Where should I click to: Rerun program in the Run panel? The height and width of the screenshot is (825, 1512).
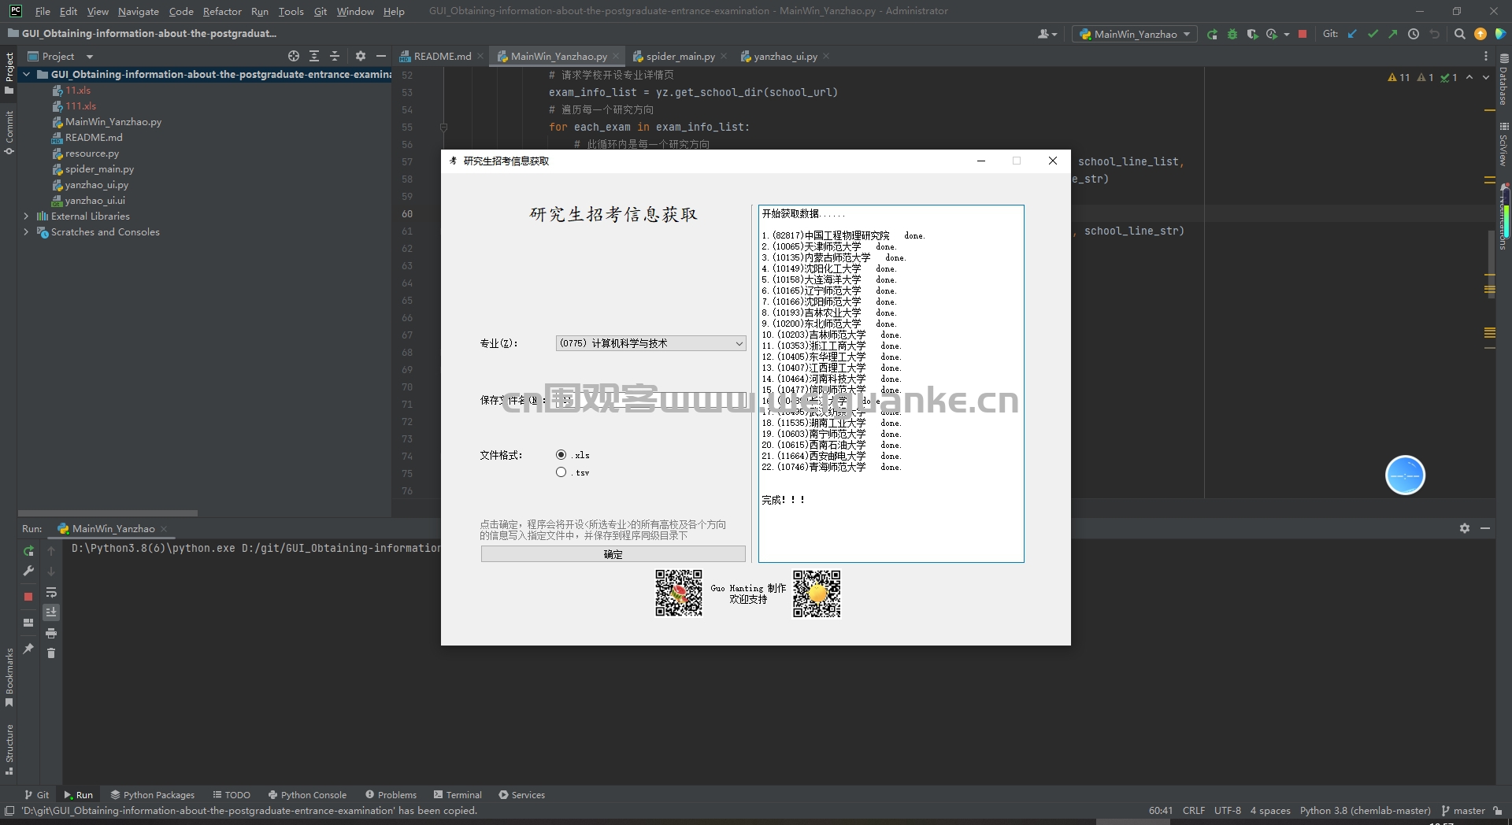[28, 550]
